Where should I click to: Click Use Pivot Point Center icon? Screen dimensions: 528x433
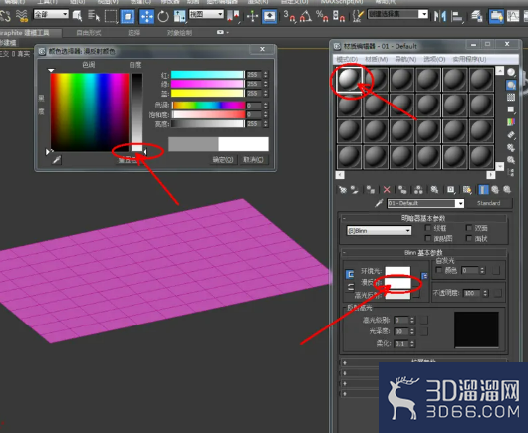[233, 16]
